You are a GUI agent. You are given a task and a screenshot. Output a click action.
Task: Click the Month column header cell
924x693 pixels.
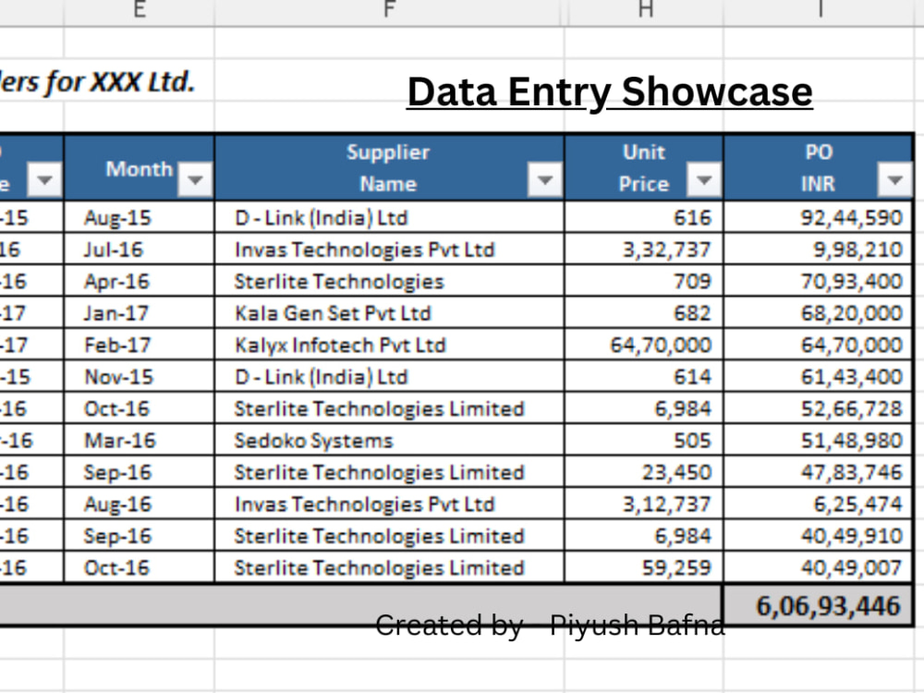point(140,168)
